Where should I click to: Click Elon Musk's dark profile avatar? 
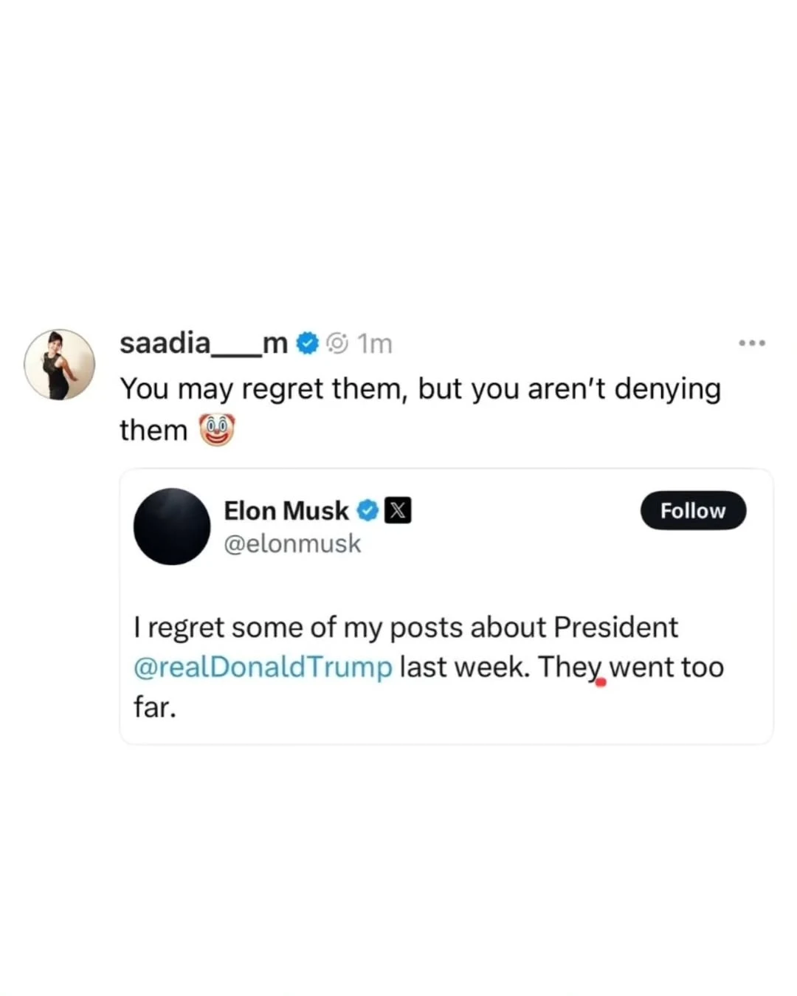tap(172, 526)
